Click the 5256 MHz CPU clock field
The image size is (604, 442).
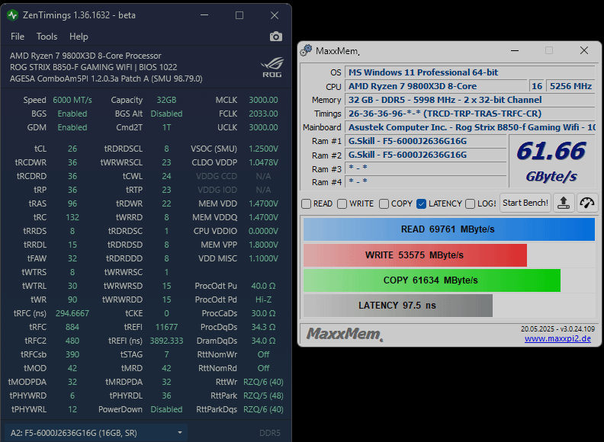point(571,86)
